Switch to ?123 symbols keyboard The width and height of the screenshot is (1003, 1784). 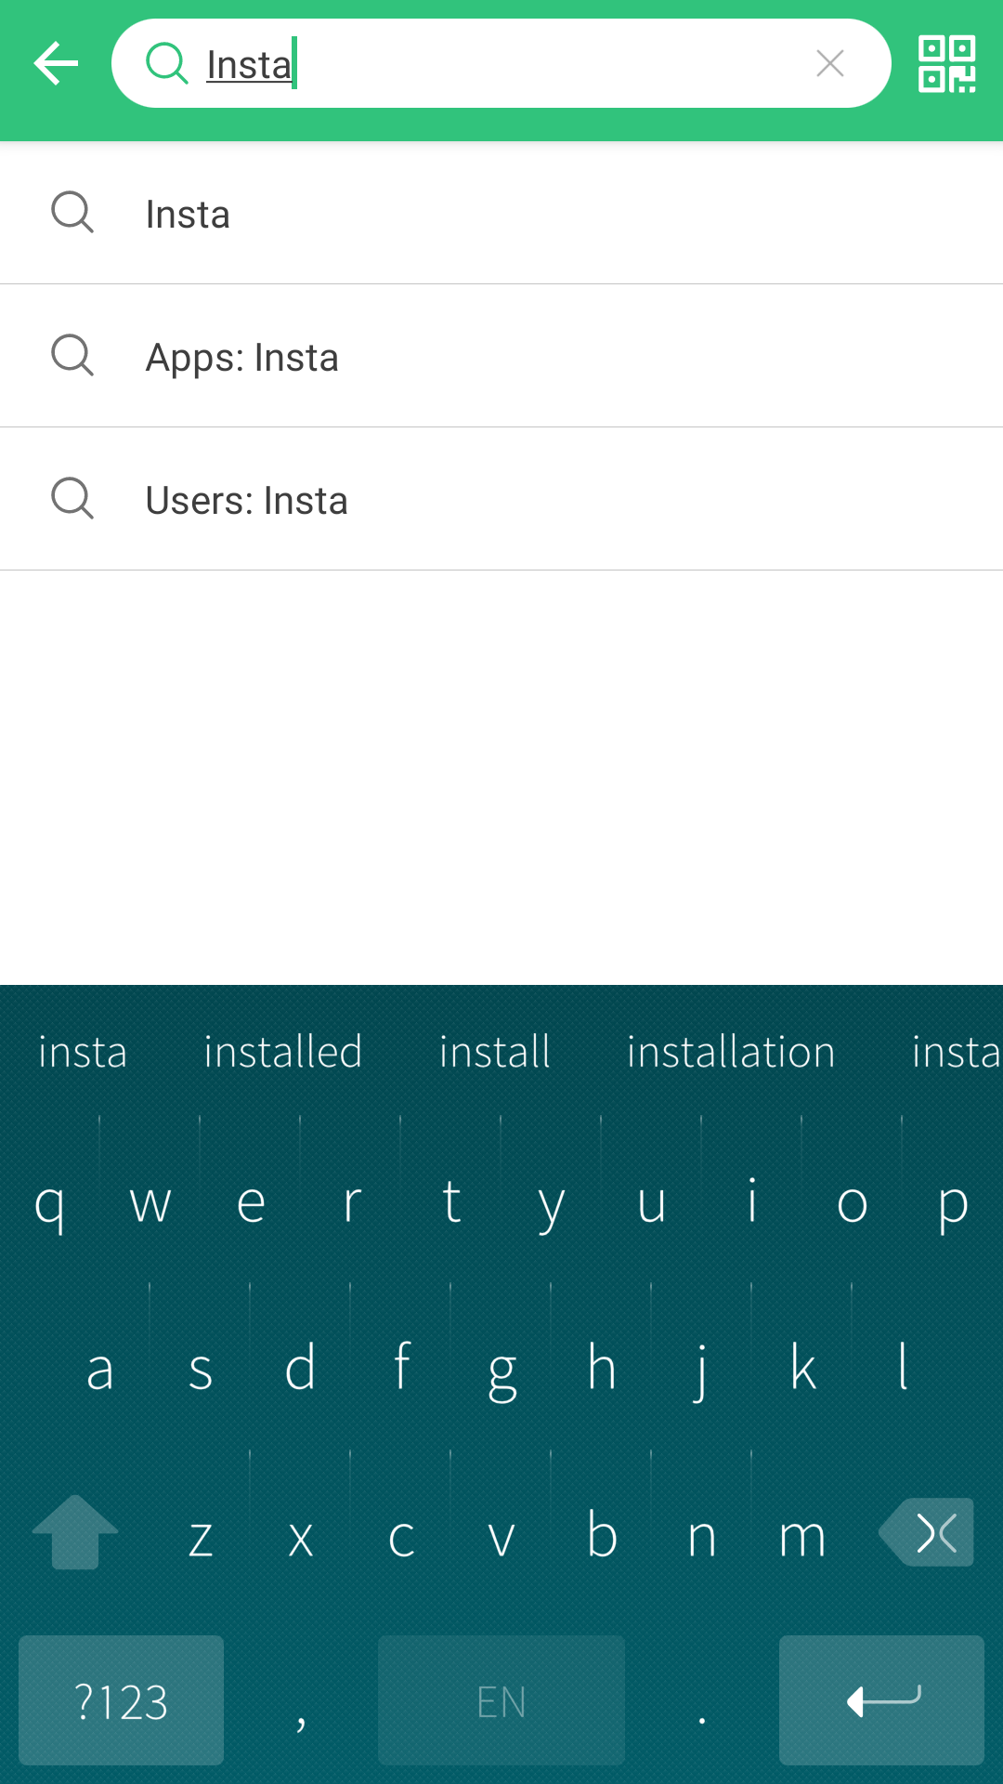click(x=121, y=1700)
